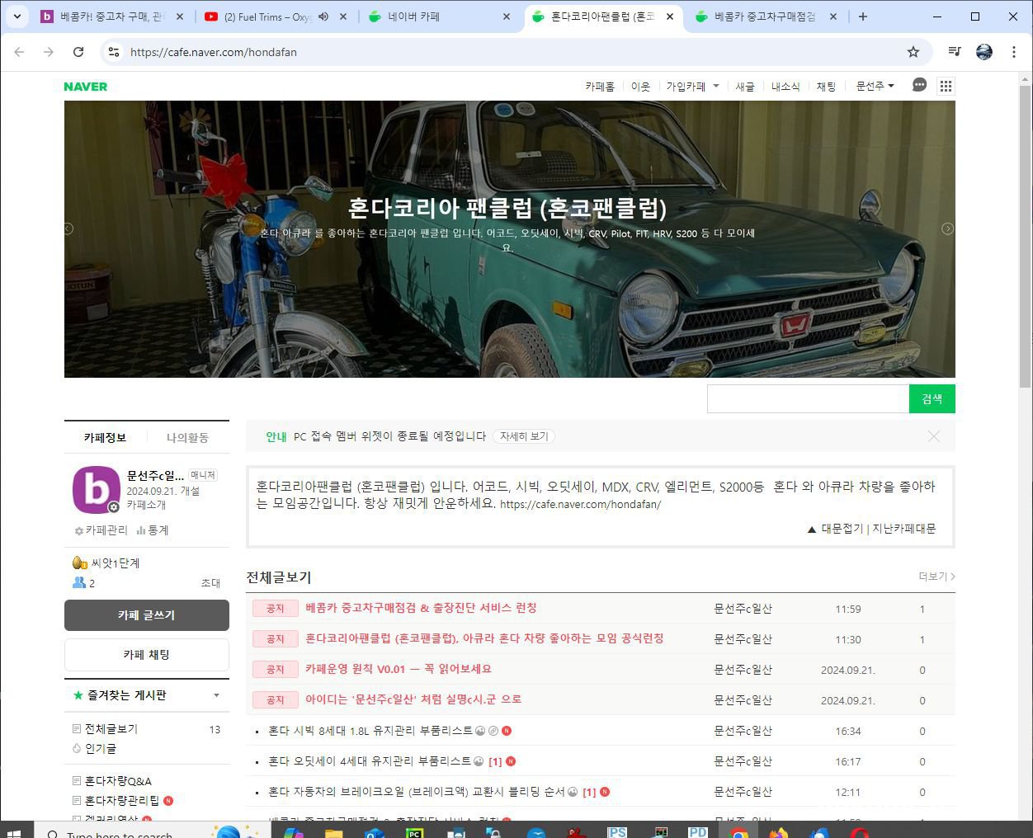Open 채팅 in the top menu
The image size is (1033, 838).
(826, 86)
